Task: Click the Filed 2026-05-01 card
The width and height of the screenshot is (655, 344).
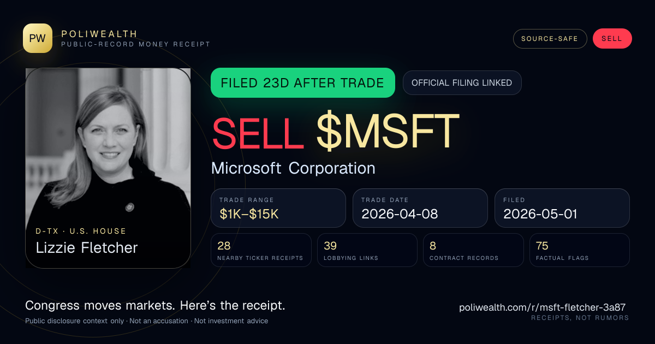Action: [562, 208]
